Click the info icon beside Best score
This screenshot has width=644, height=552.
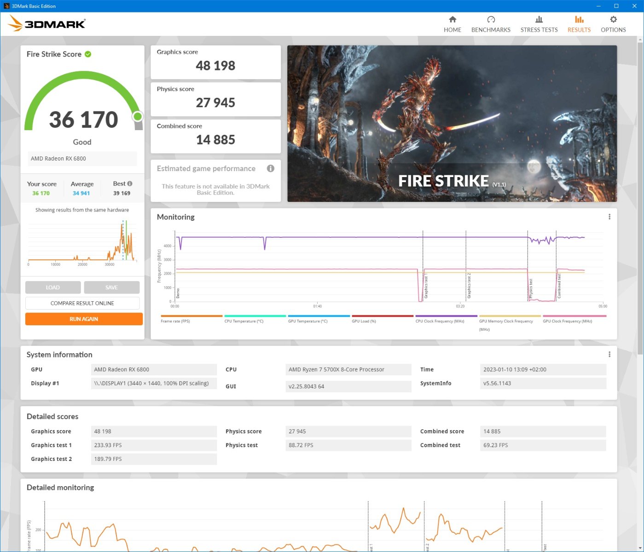[x=130, y=184]
